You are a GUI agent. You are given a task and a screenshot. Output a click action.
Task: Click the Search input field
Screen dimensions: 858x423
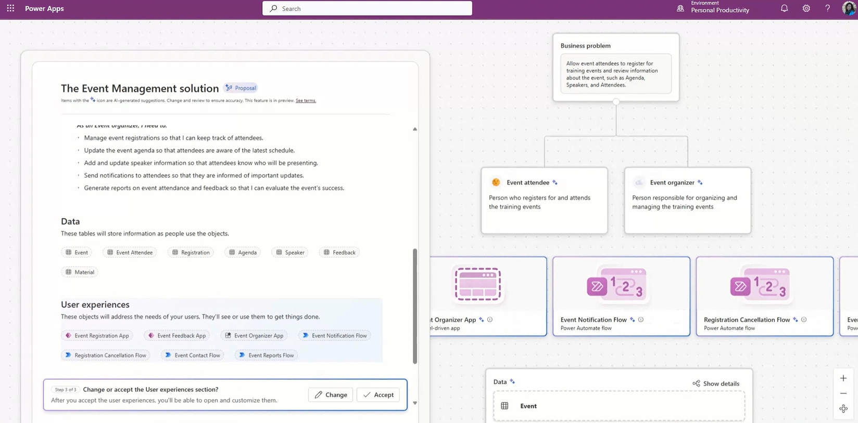coord(367,8)
